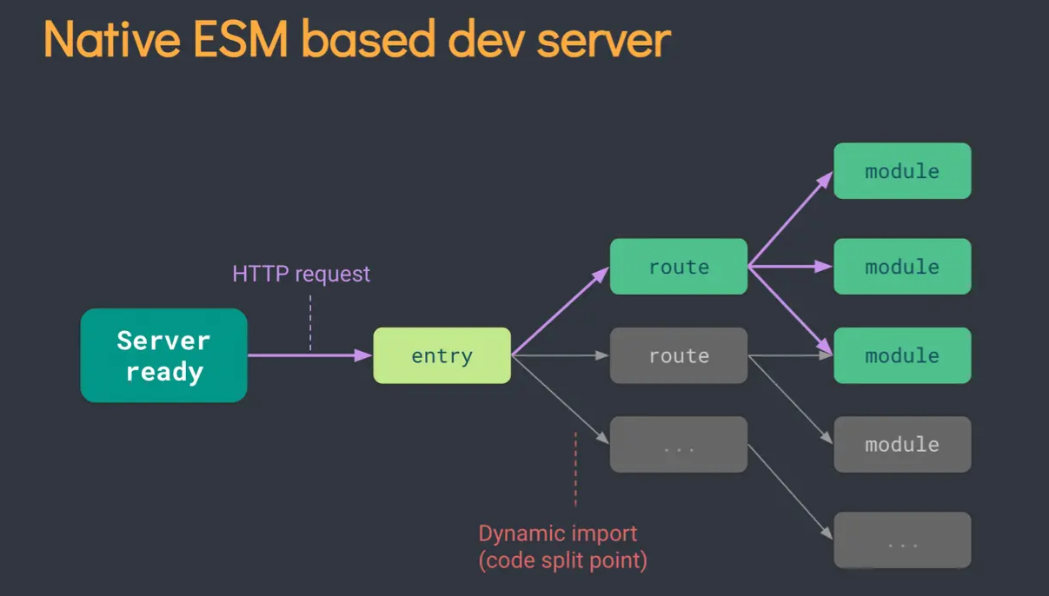Click the "Dynamic import (code split point)" text
Image resolution: width=1049 pixels, height=596 pixels.
[x=562, y=546]
